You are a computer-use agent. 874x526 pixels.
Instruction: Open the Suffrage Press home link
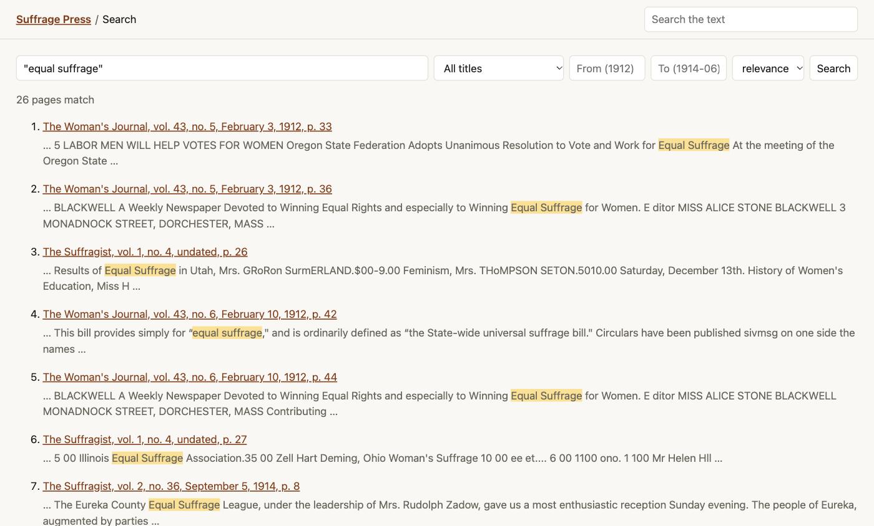click(x=54, y=19)
